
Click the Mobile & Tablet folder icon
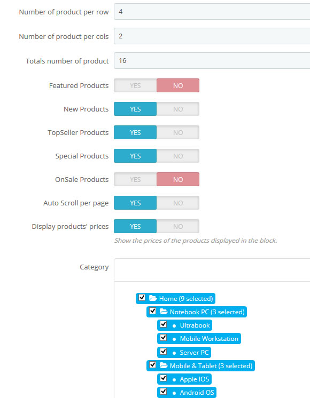click(164, 365)
